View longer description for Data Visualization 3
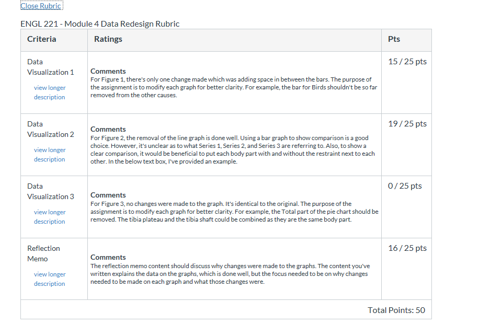 coord(50,216)
